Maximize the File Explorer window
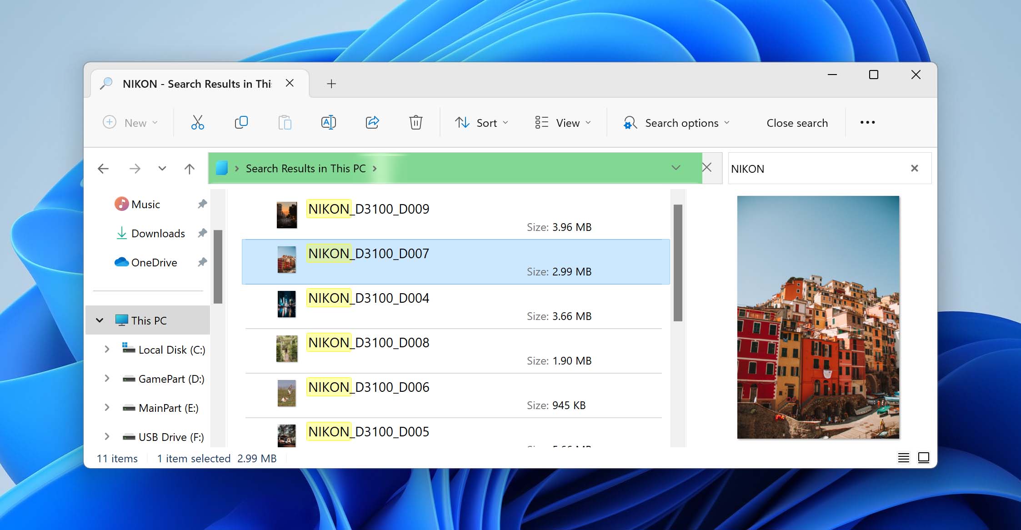The width and height of the screenshot is (1021, 530). pyautogui.click(x=874, y=75)
